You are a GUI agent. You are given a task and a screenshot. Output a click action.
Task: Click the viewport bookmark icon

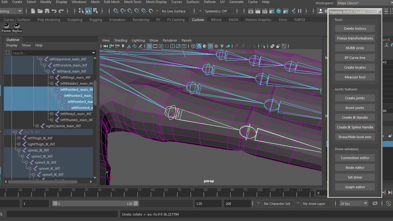[123, 46]
